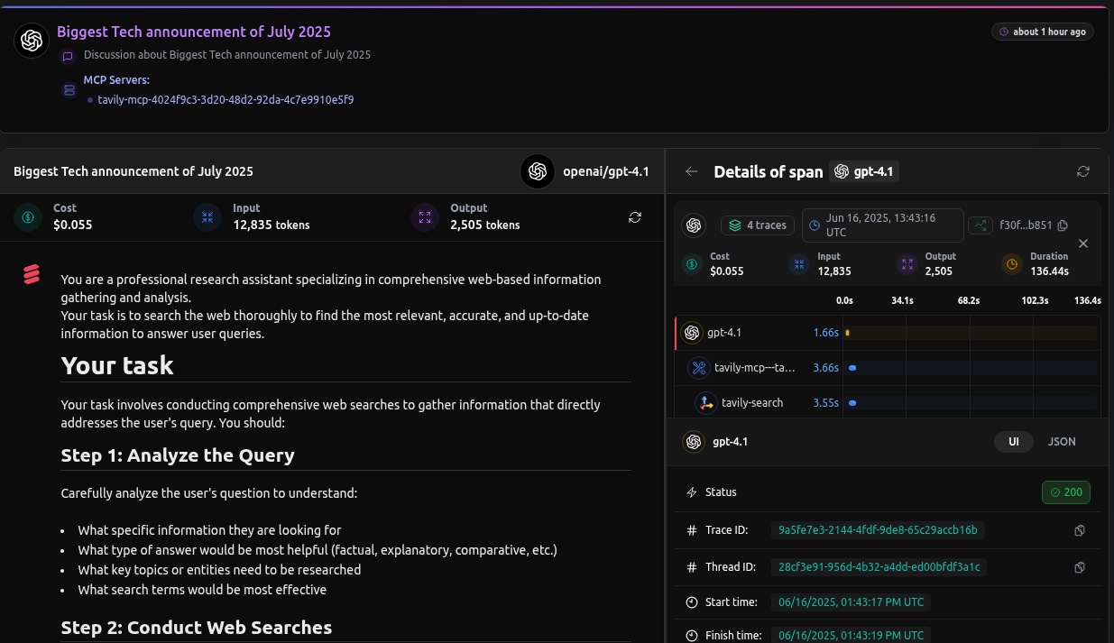
Task: Copy the f30f...b851 run ID
Action: point(1063,225)
